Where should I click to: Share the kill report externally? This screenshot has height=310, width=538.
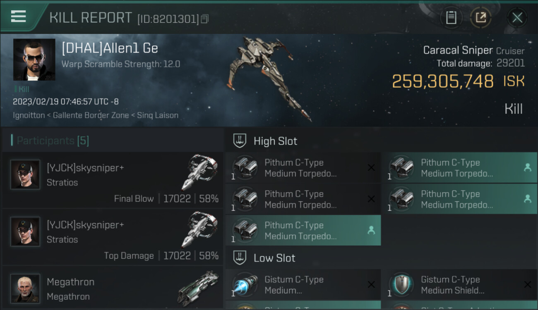480,17
